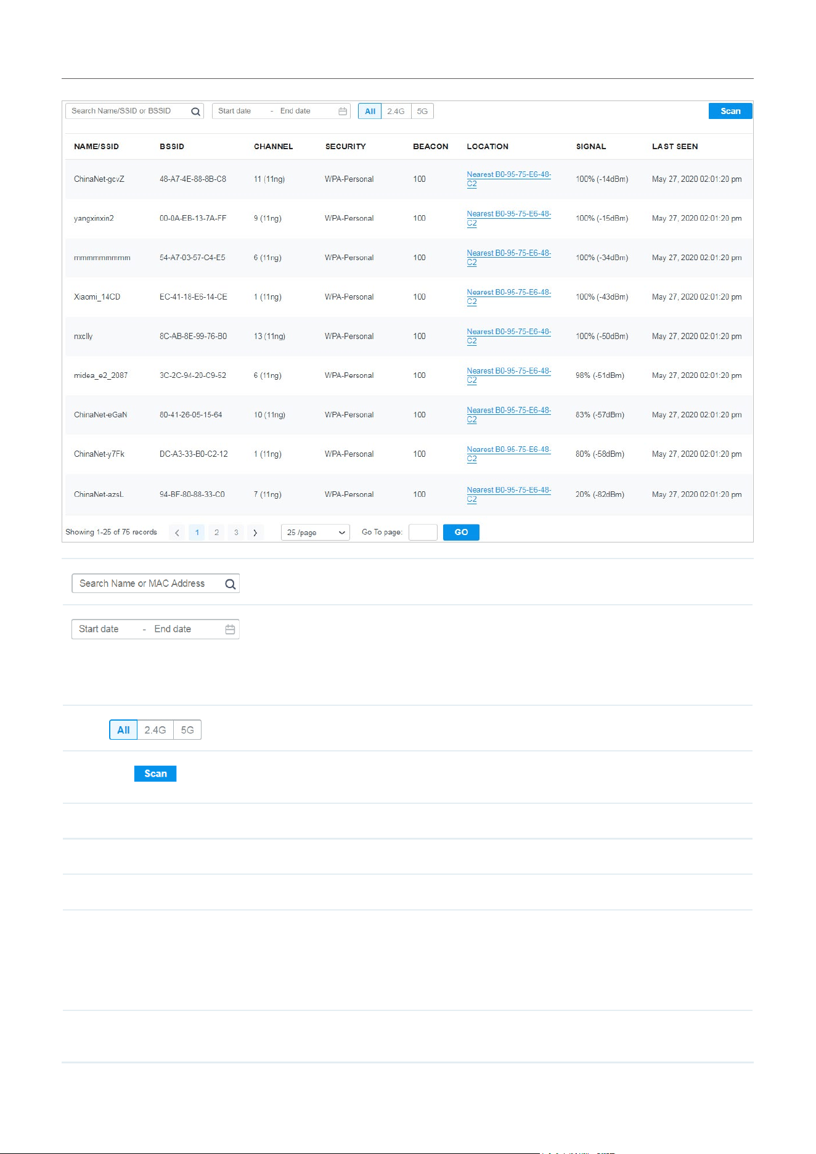Click Start date in top date range
816x1154 pixels.
(x=235, y=111)
